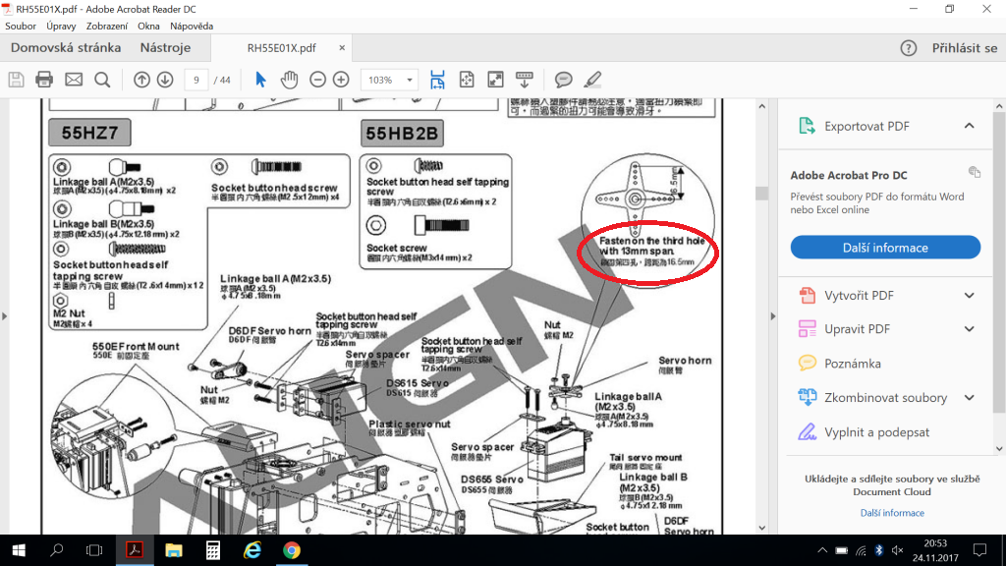Switch to the Nástroje tab
Viewport: 1006px width, 566px height.
click(165, 47)
